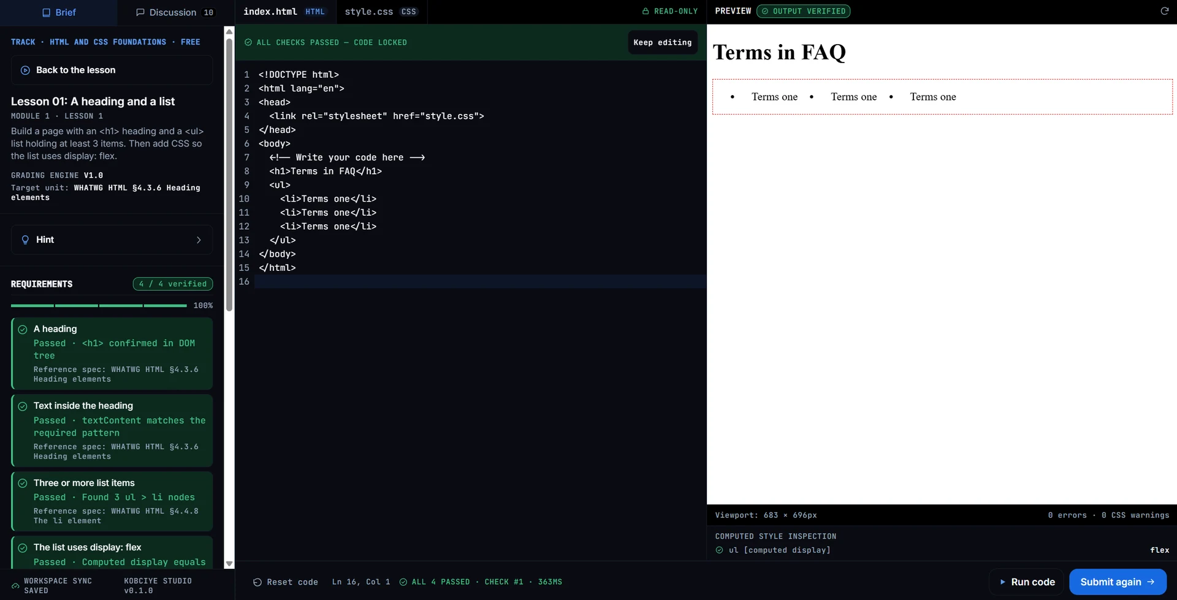Click the sidebar scrollbar down arrow
This screenshot has height=600, width=1177.
click(x=229, y=564)
